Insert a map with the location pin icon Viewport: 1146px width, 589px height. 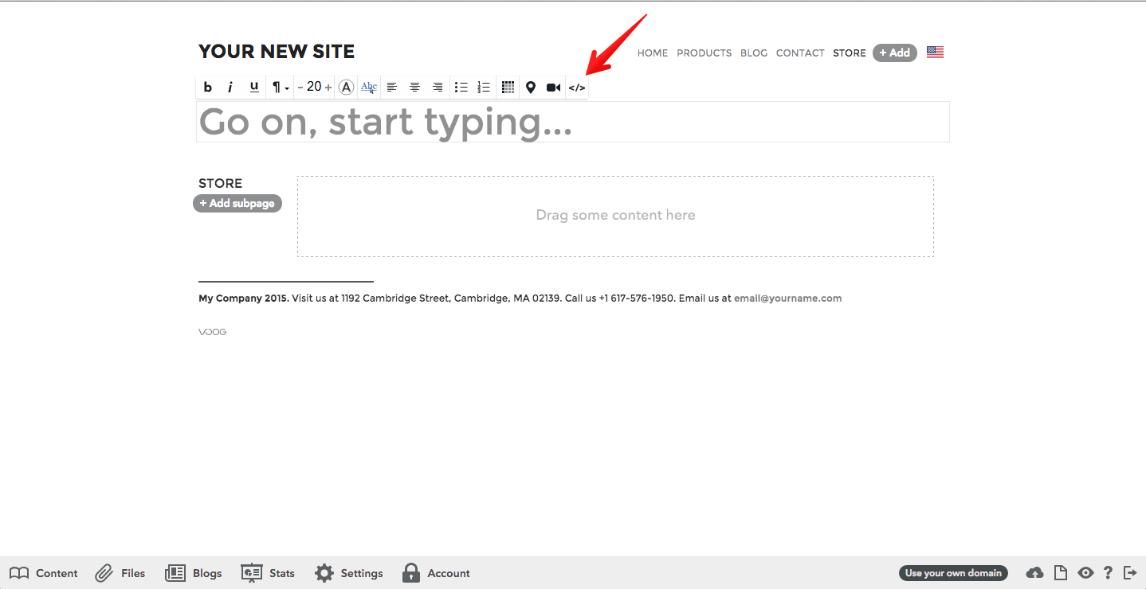531,88
